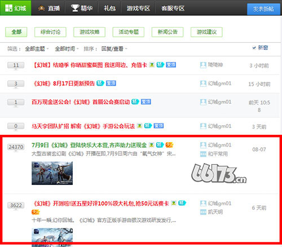Open thread 百万现金送公会 首届公会赛启动
Viewport: 282px width, 247px height.
coord(81,102)
